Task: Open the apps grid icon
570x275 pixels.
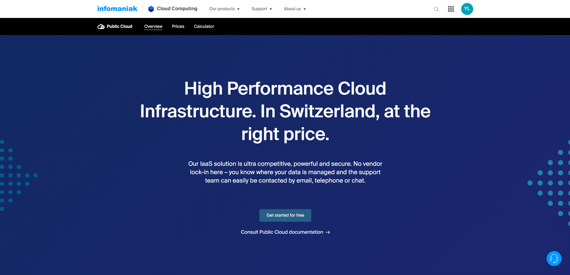Action: tap(451, 9)
